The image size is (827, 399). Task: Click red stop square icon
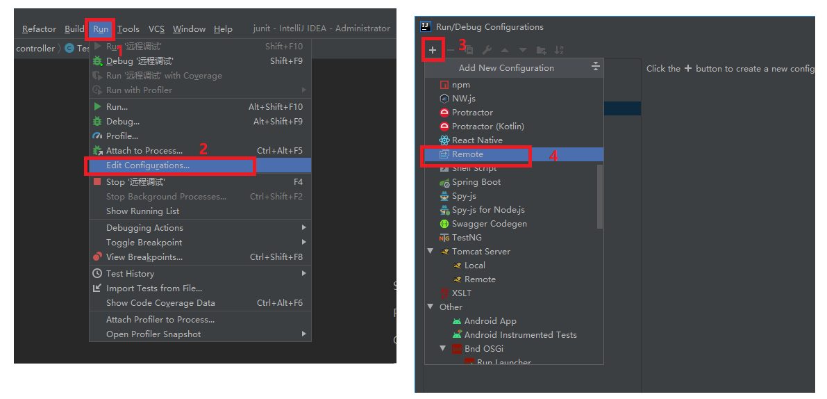pos(97,181)
